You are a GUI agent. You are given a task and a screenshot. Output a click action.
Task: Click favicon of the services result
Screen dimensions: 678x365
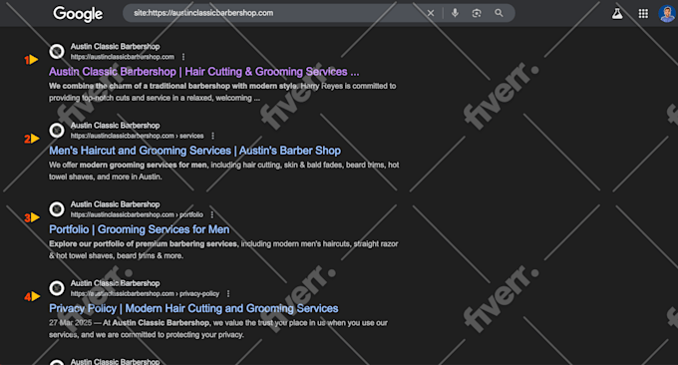click(x=57, y=131)
